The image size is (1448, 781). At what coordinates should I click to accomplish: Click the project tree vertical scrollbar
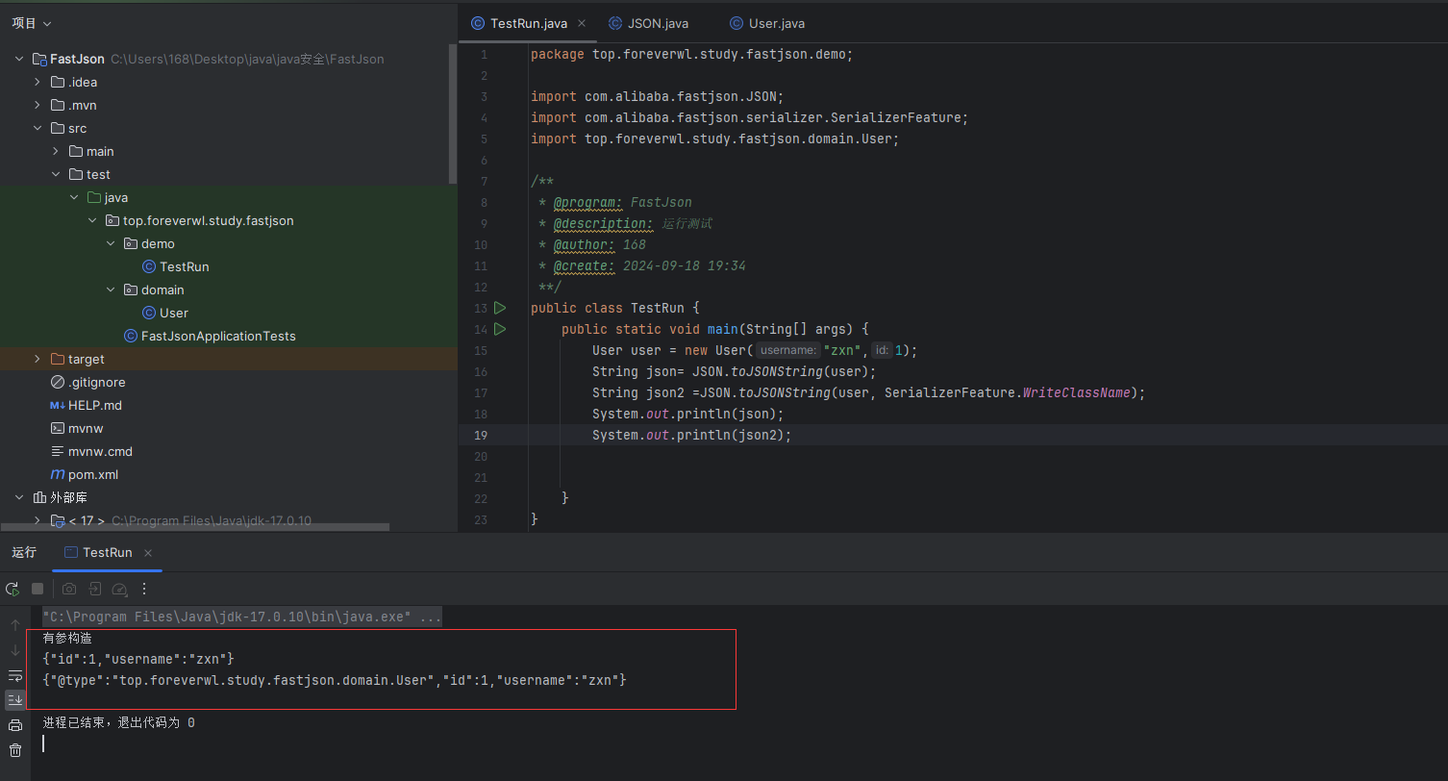coord(454,113)
